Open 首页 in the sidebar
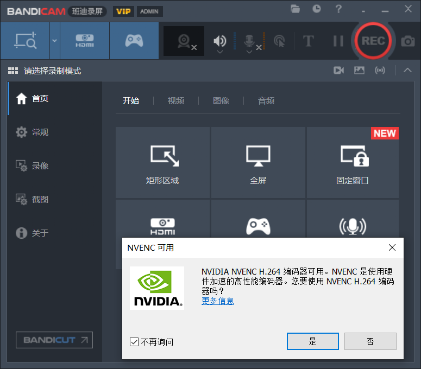421x369 pixels. coord(55,98)
